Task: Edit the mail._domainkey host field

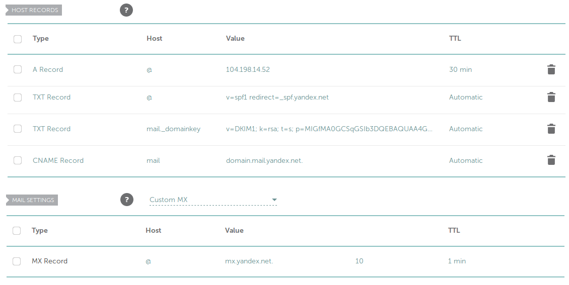Action: tap(173, 129)
